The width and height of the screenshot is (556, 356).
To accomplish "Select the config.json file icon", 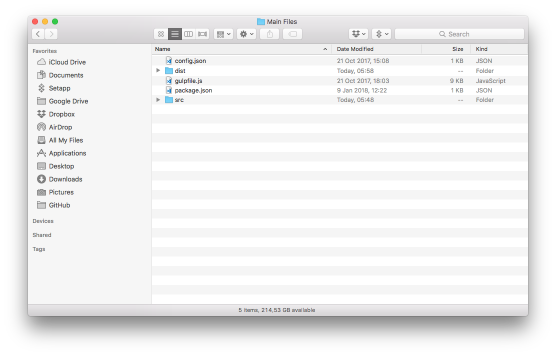I will click(x=169, y=61).
